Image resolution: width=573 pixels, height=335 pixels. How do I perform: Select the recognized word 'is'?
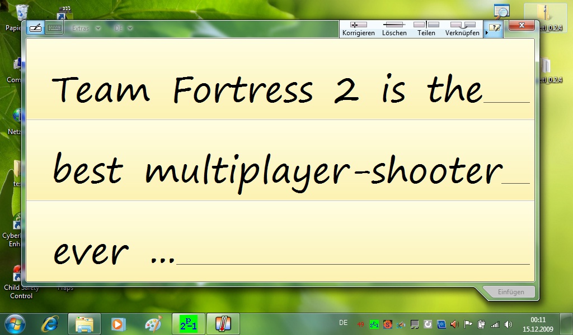point(393,88)
